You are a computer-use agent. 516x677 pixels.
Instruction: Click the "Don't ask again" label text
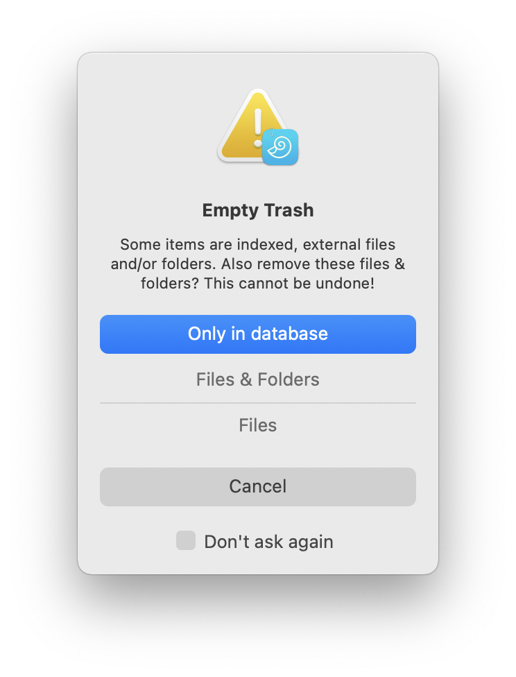pos(268,542)
